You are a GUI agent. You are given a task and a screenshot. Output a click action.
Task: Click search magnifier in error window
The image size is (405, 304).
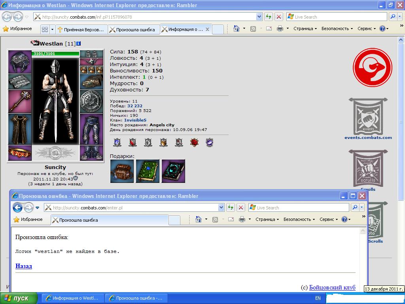point(355,207)
